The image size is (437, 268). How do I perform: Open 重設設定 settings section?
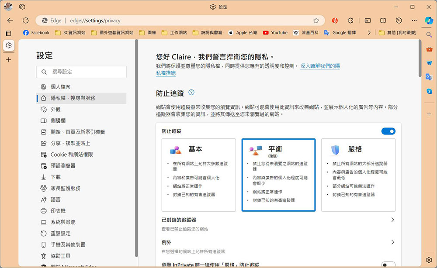click(x=81, y=234)
